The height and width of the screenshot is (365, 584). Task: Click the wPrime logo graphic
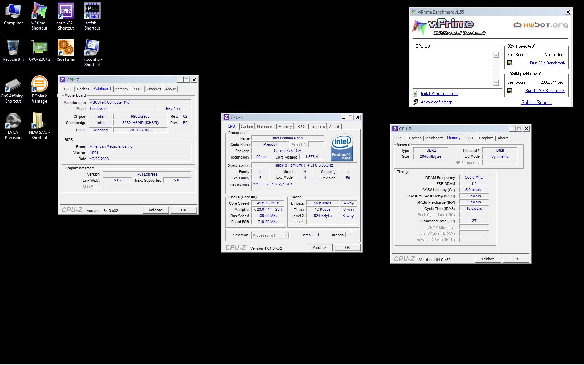[448, 27]
